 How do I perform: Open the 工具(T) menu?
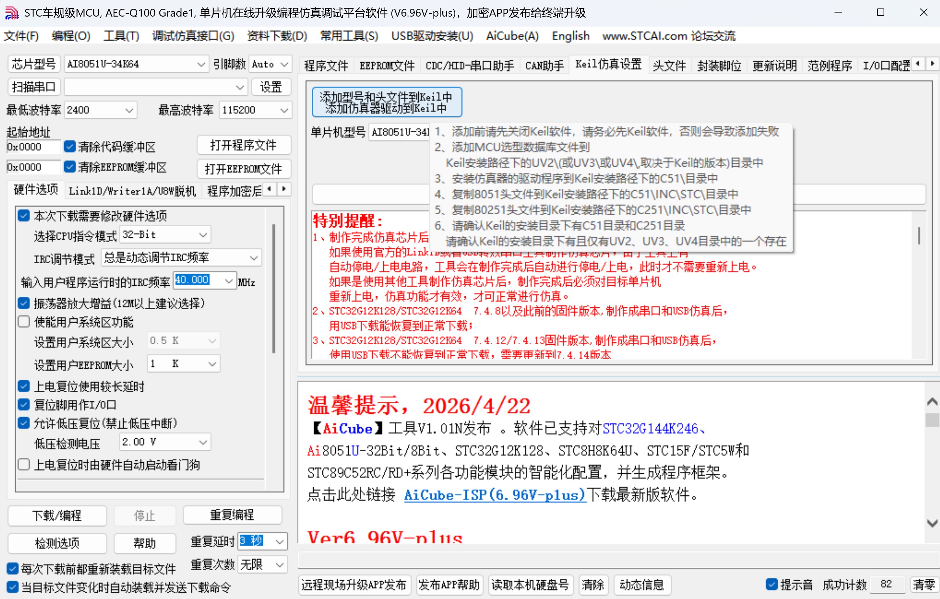point(121,36)
